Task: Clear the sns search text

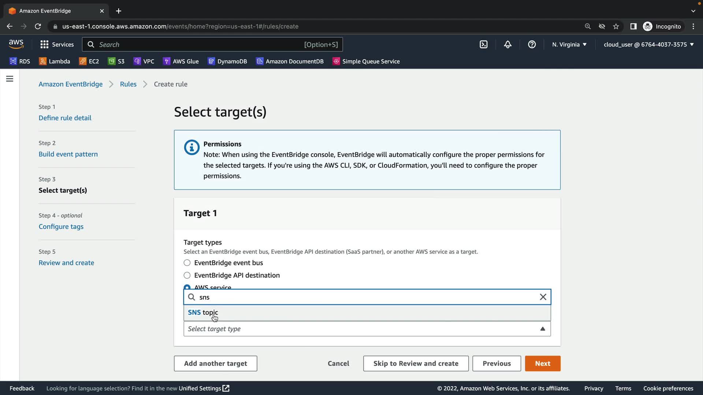Action: [x=543, y=297]
